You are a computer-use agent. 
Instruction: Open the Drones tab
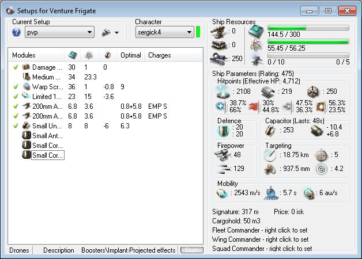point(19,250)
